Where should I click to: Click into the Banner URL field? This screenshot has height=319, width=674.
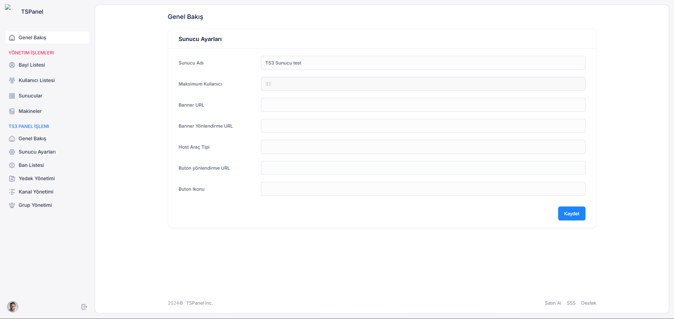[423, 105]
